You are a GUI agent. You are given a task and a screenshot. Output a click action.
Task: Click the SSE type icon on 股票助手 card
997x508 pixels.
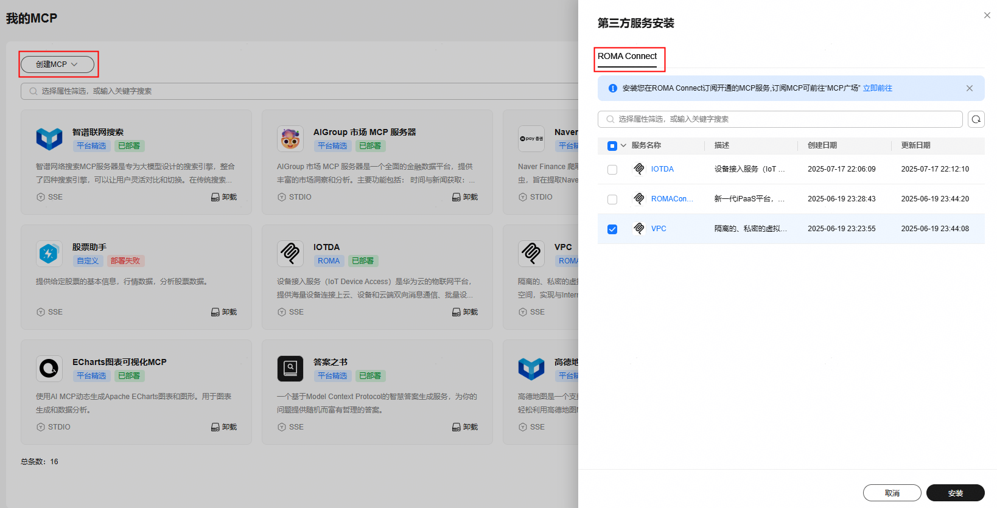(41, 312)
